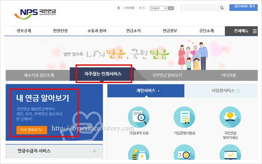Click the 국민연금 찾아가세요 heart icon
Viewport: 262px width, 164px height.
click(230, 117)
